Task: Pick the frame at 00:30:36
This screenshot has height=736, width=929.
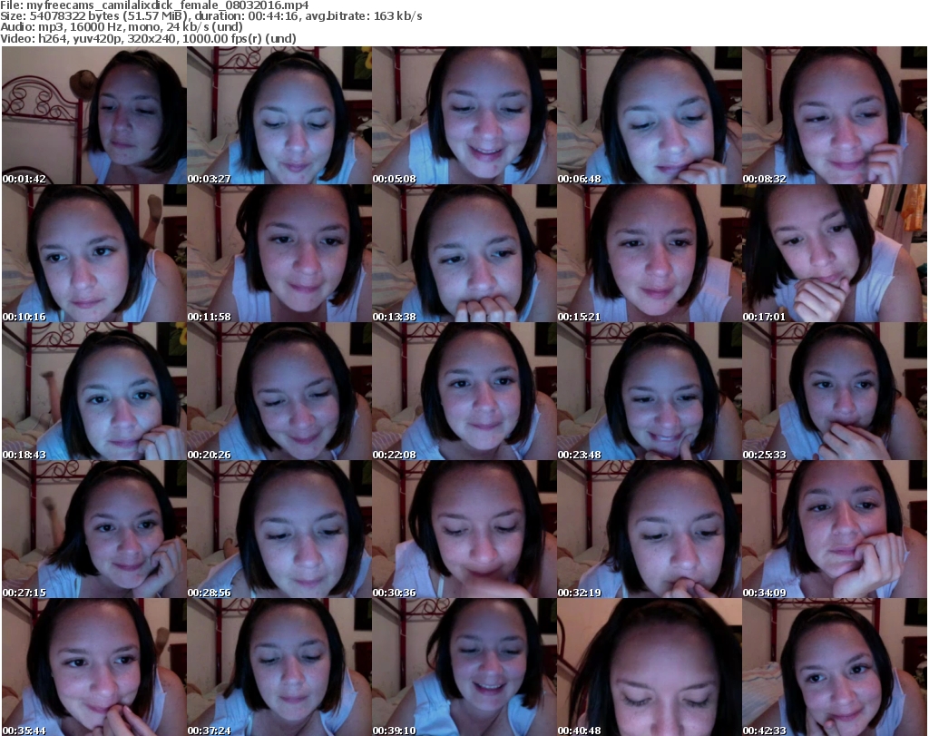Action: 464,529
